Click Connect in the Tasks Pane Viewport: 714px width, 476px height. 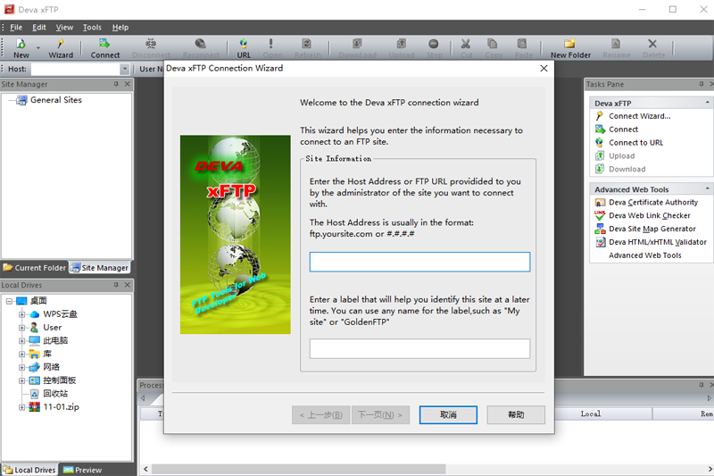[x=623, y=129]
